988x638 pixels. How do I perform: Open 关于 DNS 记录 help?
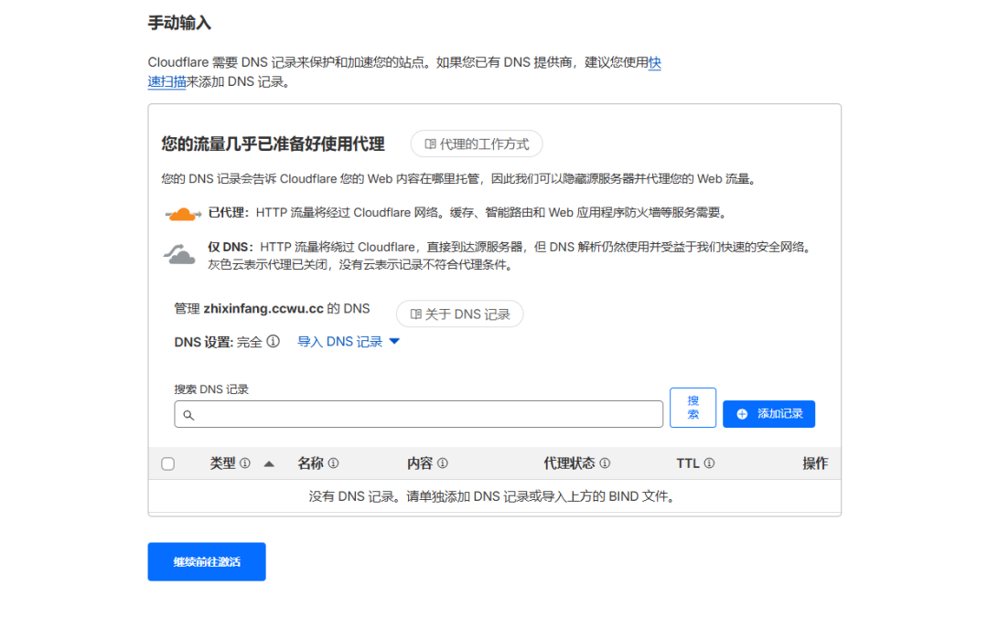click(459, 314)
